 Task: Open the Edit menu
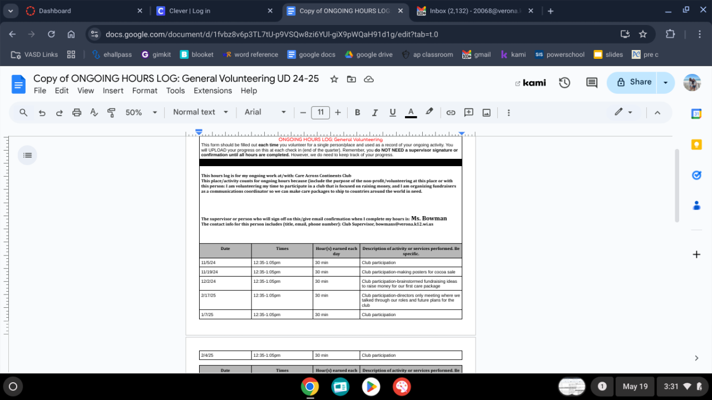click(62, 91)
